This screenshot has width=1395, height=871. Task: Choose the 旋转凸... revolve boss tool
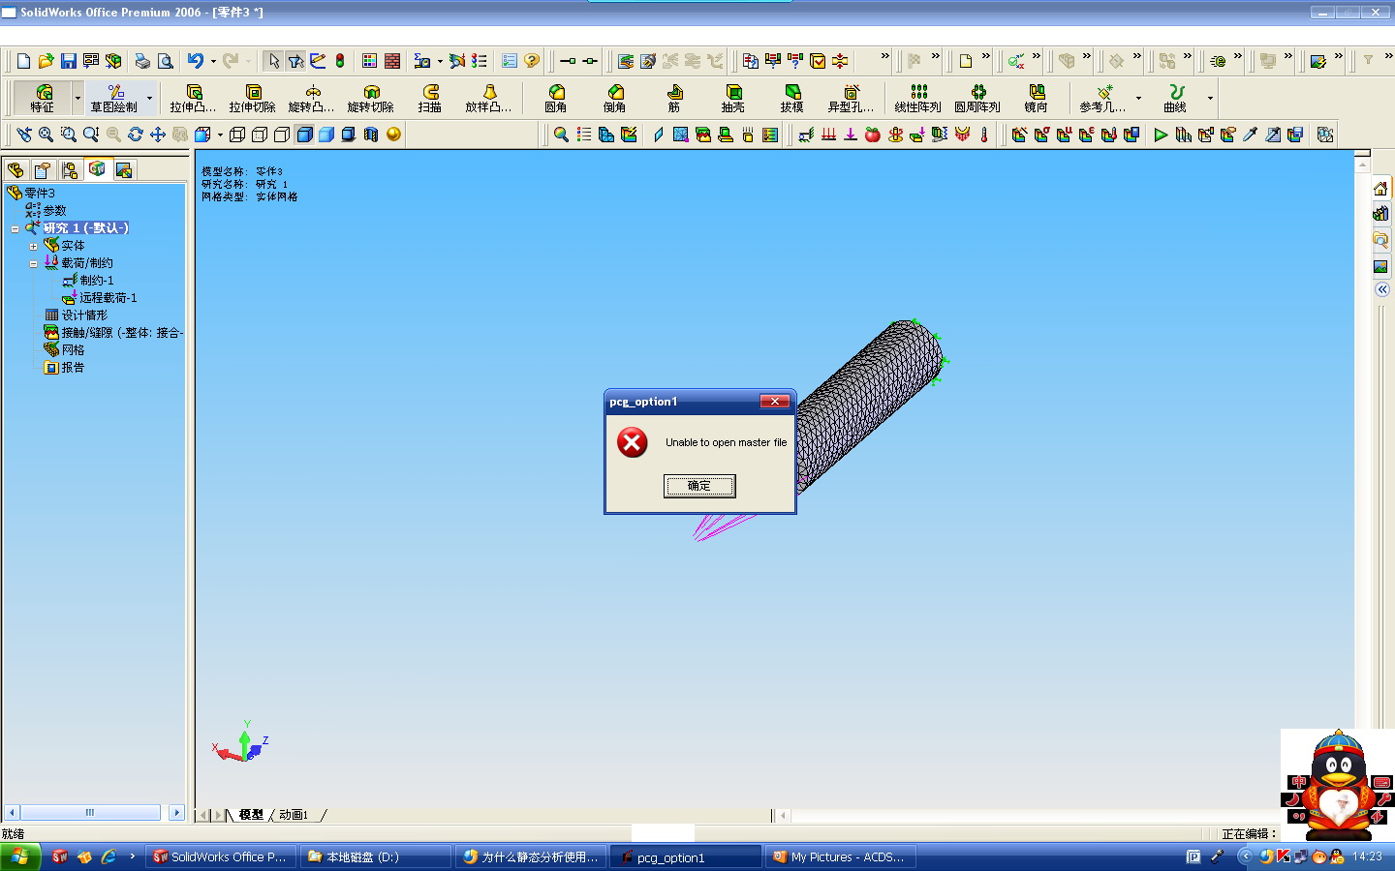[311, 99]
